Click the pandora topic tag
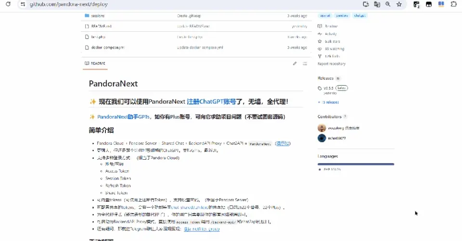This screenshot has height=241, width=462. tap(342, 15)
